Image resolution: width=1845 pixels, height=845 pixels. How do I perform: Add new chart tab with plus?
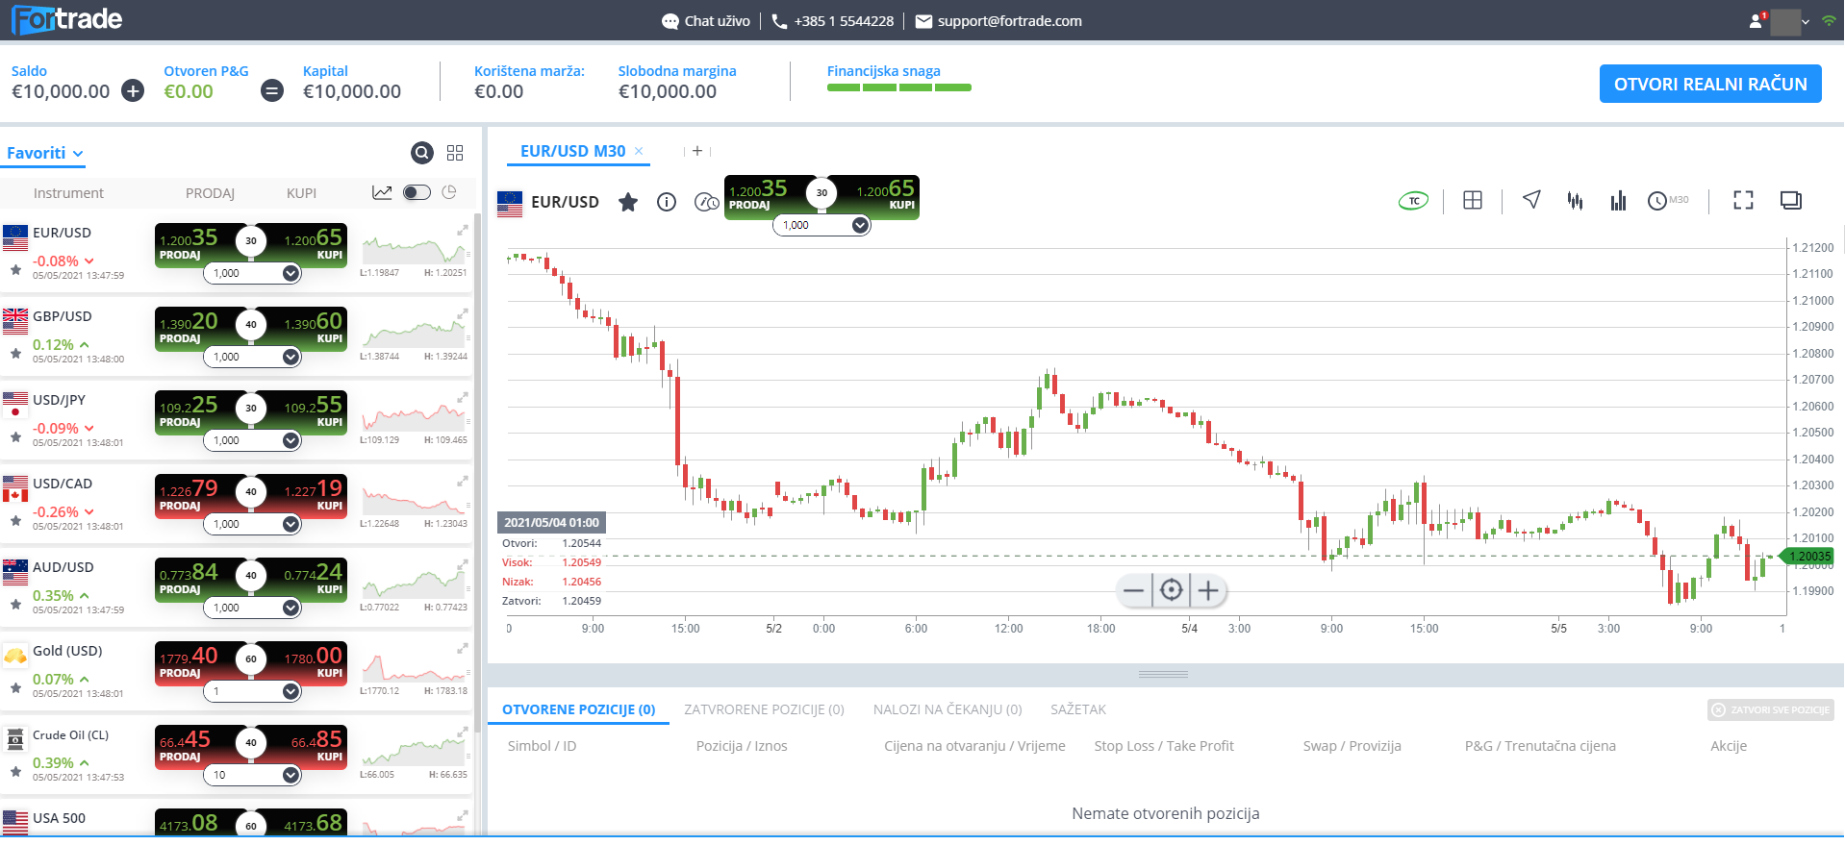(x=697, y=151)
